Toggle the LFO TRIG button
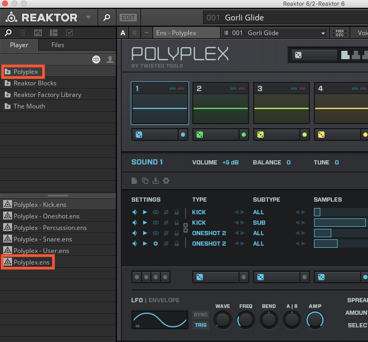This screenshot has height=342, width=368. coord(201,325)
